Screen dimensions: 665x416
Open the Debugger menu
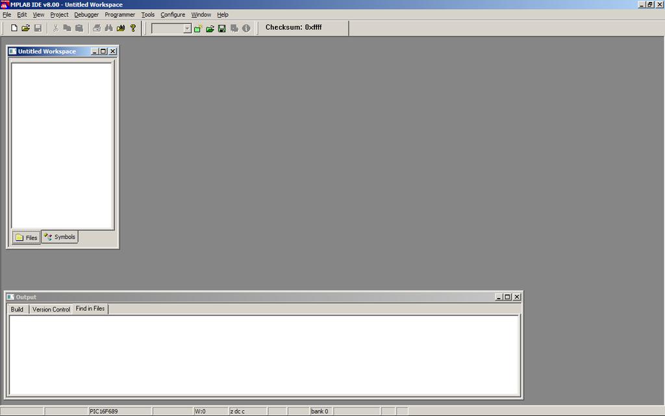coord(86,14)
